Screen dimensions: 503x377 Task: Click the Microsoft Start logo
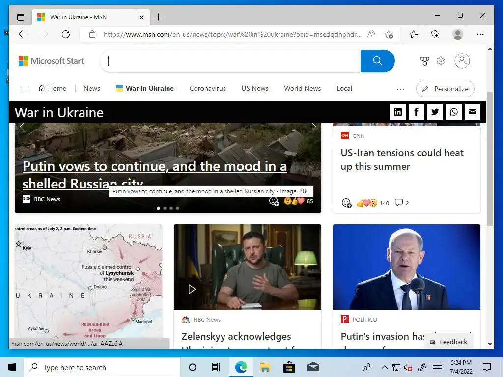tap(51, 61)
